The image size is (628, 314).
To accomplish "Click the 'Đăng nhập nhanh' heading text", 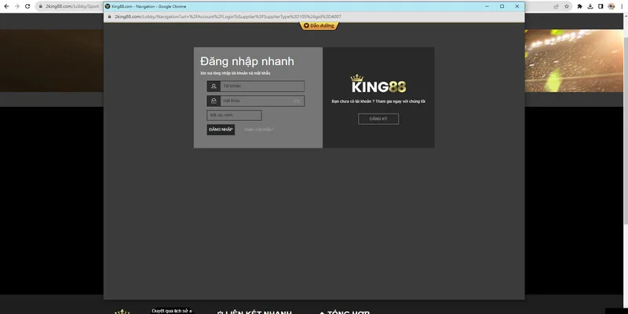I will (247, 61).
